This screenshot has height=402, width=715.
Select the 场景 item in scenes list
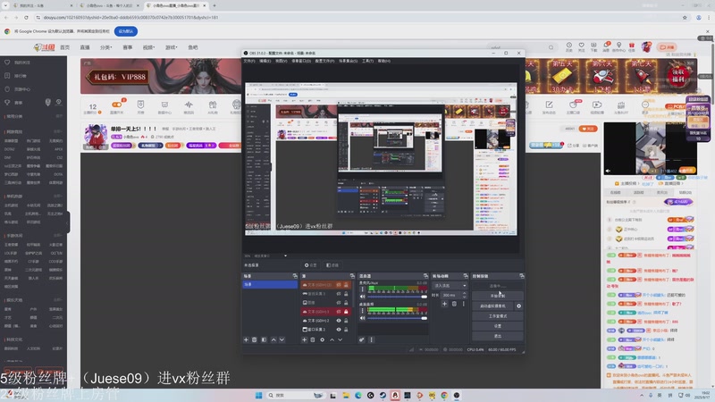270,284
